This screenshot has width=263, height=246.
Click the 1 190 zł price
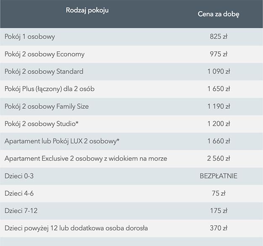(218, 106)
